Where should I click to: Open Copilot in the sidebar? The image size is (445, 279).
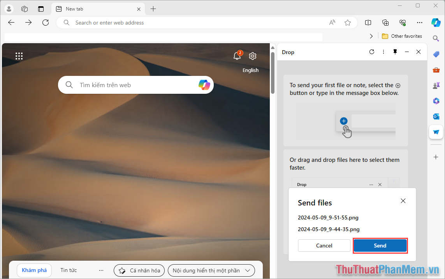pyautogui.click(x=436, y=22)
